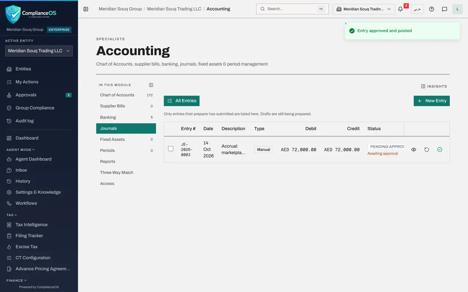Screen dimensions: 468x292
Task: Open Filing Tracker
Action: coord(39,236)
